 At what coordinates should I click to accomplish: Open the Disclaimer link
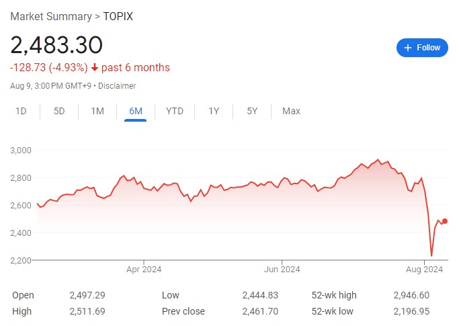pyautogui.click(x=118, y=86)
